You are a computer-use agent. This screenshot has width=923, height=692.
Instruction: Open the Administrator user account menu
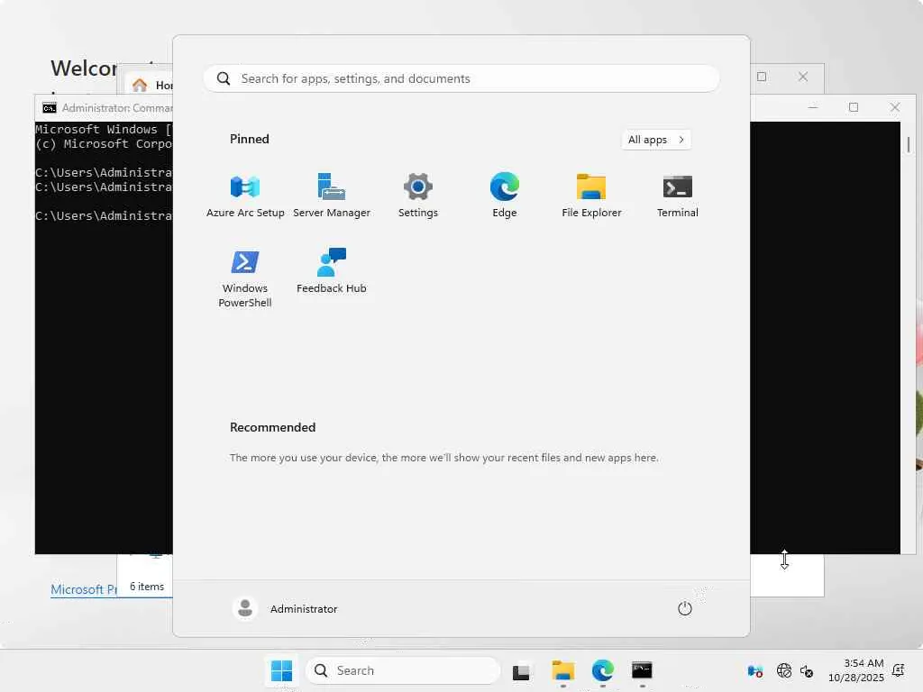pos(285,608)
